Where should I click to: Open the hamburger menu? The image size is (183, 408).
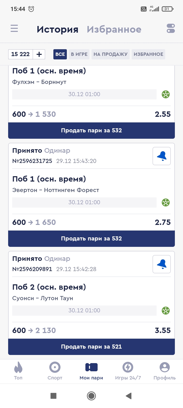[x=14, y=28]
